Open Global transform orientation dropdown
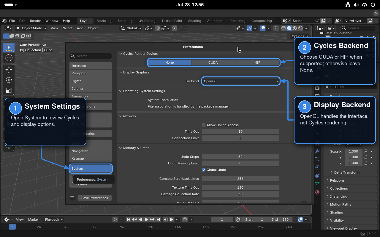This screenshot has width=380, height=237. tap(131, 28)
